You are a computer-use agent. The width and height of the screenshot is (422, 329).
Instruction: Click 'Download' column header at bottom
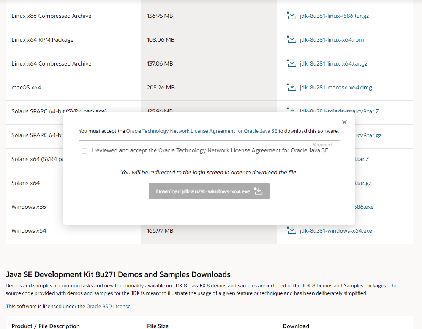(x=296, y=326)
